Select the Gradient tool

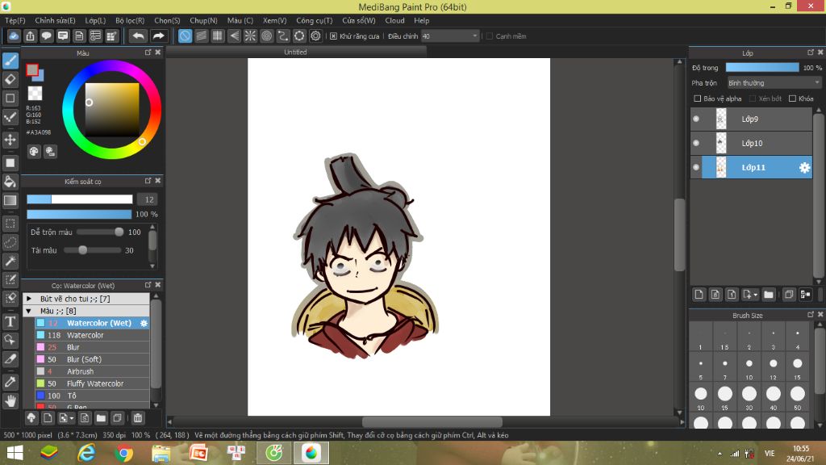(x=10, y=200)
